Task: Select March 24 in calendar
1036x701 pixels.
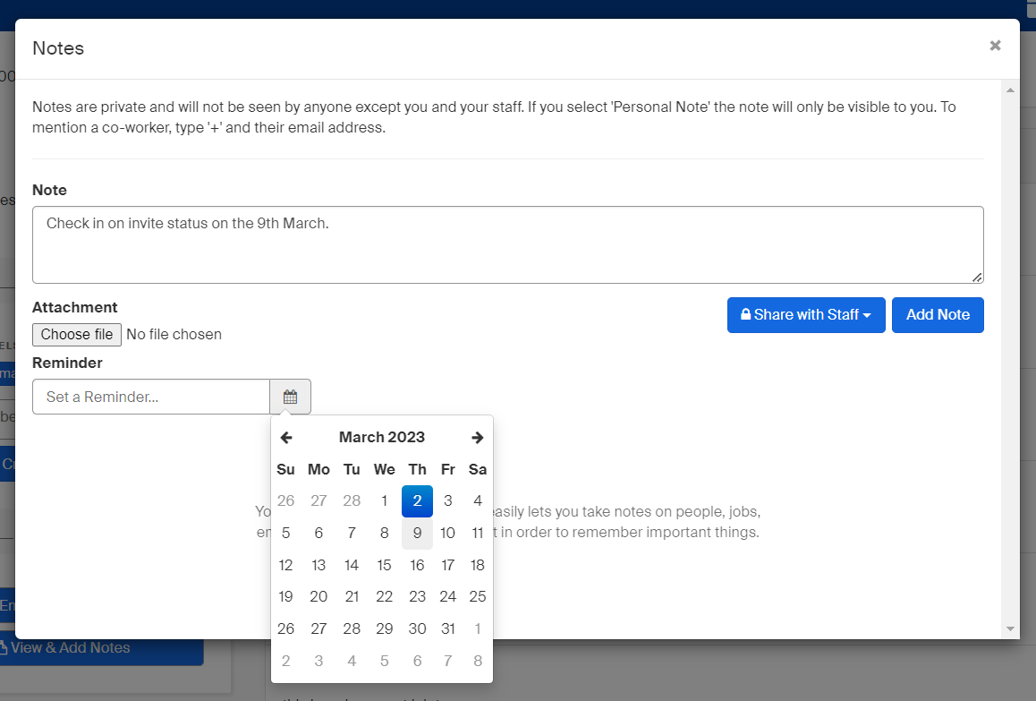Action: click(x=448, y=597)
